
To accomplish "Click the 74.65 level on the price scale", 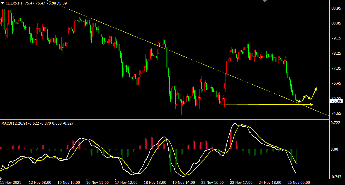I will (x=336, y=114).
